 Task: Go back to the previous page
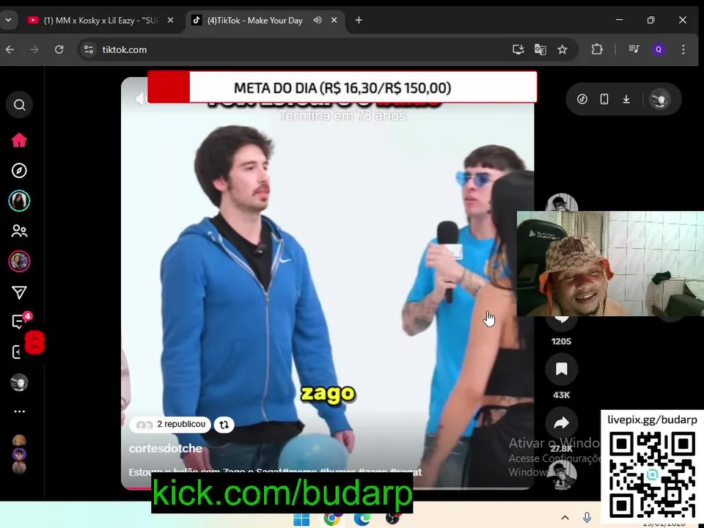click(10, 49)
